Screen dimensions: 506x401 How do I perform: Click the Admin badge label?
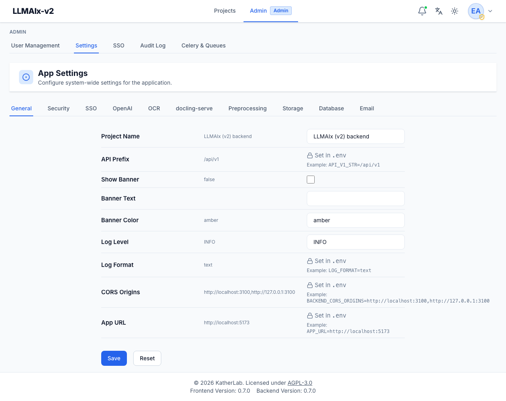(x=281, y=11)
